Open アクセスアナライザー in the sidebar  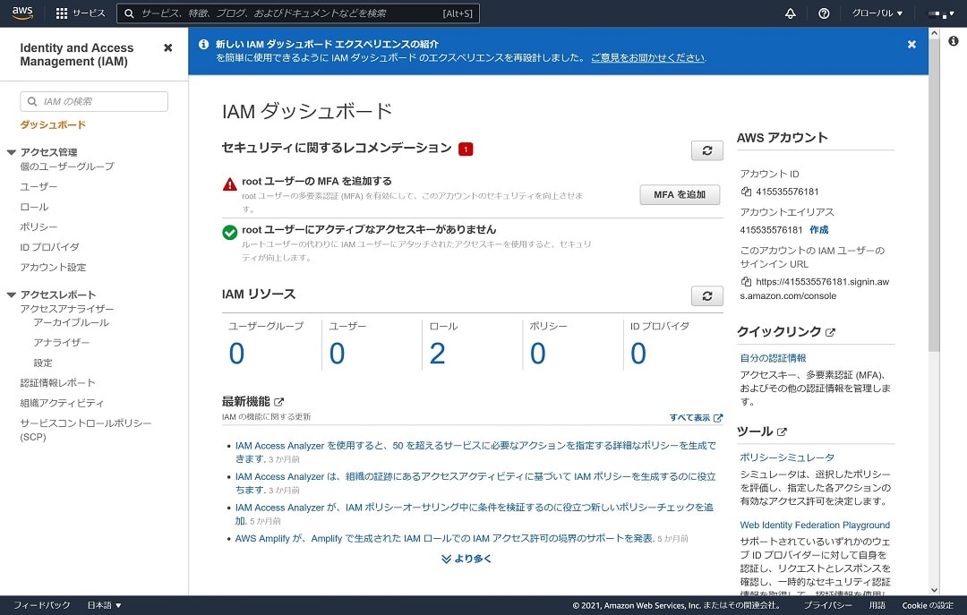point(66,309)
